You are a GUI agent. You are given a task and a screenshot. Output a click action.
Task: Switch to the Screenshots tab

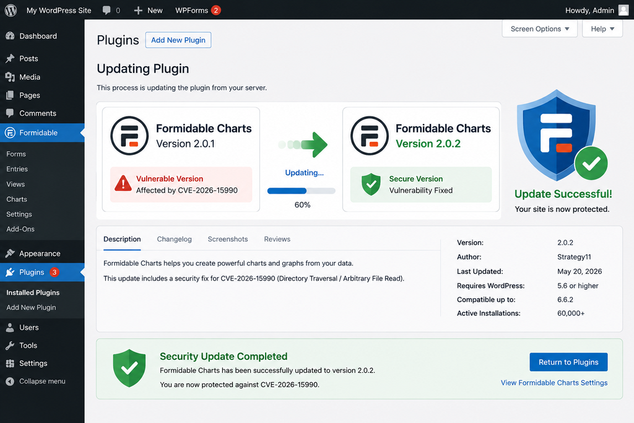pos(228,239)
